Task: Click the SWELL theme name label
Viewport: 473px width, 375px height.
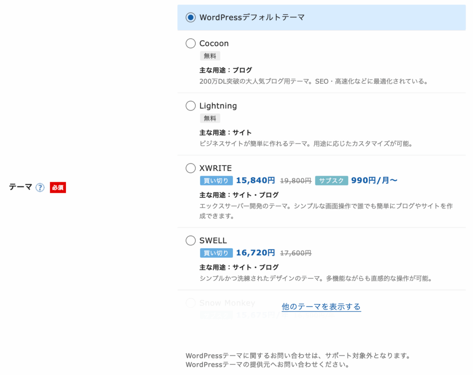Action: (x=213, y=240)
